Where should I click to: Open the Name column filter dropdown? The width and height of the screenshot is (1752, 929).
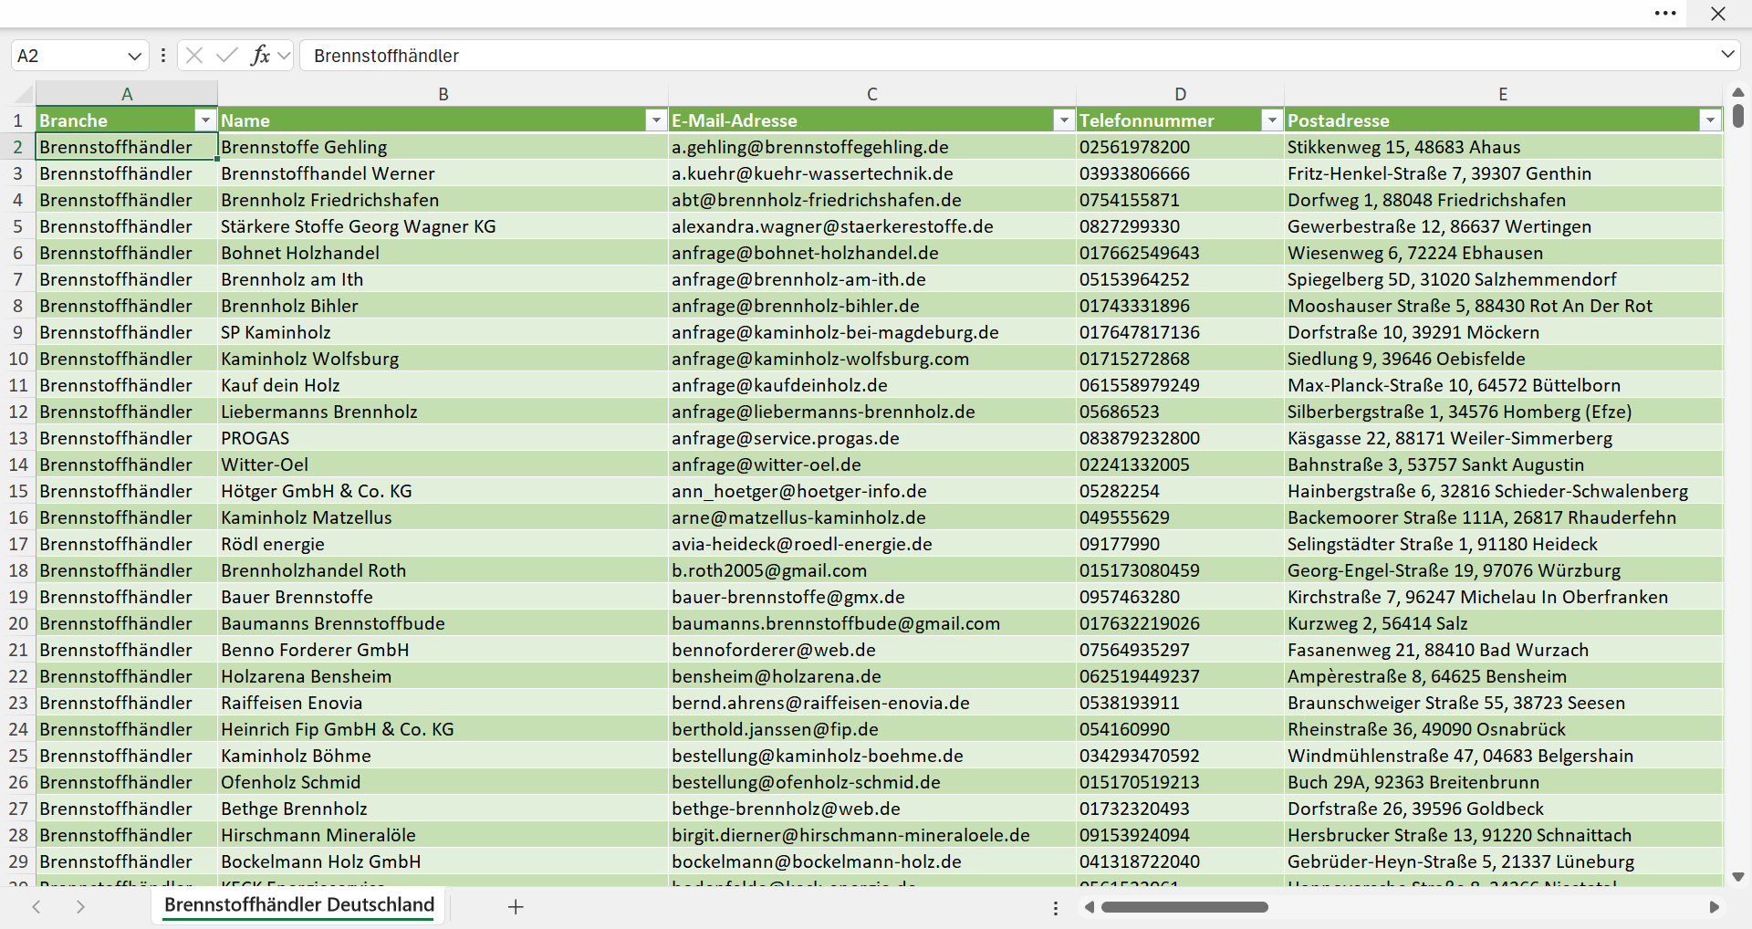(x=656, y=120)
